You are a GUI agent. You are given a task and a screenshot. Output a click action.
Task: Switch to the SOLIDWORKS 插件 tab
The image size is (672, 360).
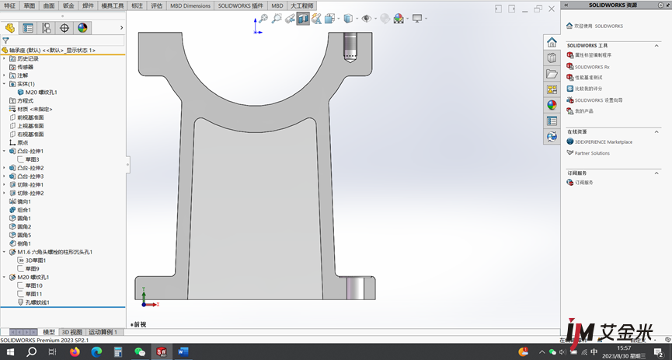(x=240, y=5)
